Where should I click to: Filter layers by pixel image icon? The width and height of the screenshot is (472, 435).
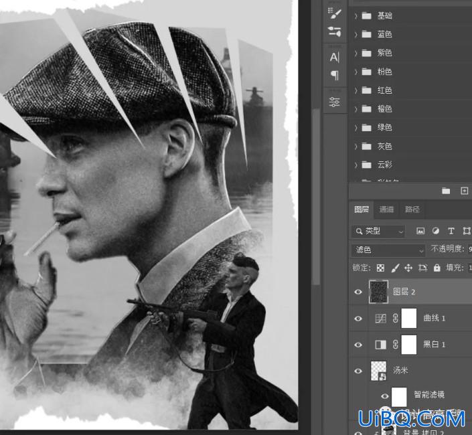(x=420, y=231)
